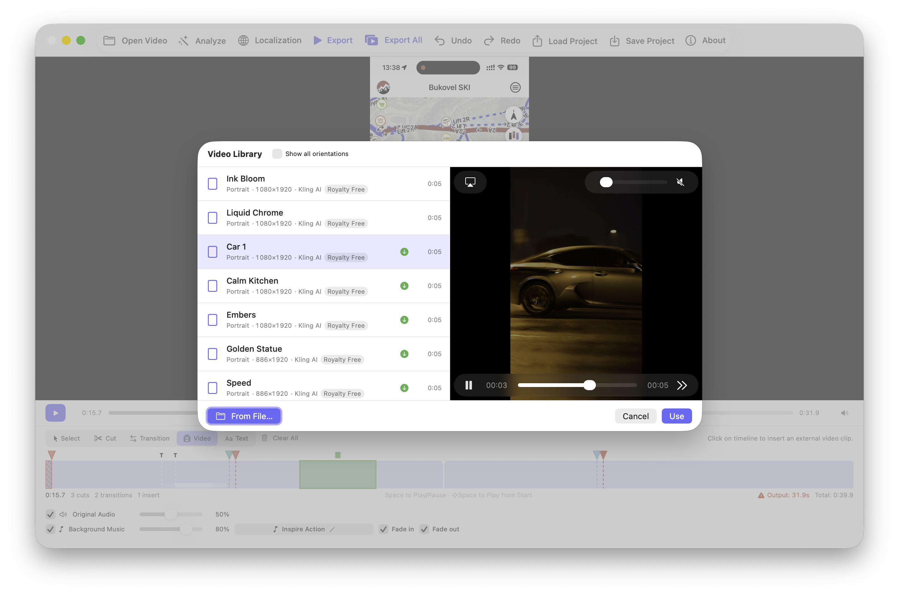Click Golden Statue green download icon
This screenshot has width=899, height=595.
click(x=404, y=354)
